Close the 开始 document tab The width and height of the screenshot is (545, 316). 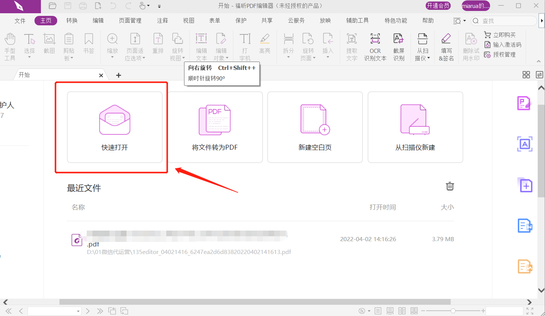101,75
